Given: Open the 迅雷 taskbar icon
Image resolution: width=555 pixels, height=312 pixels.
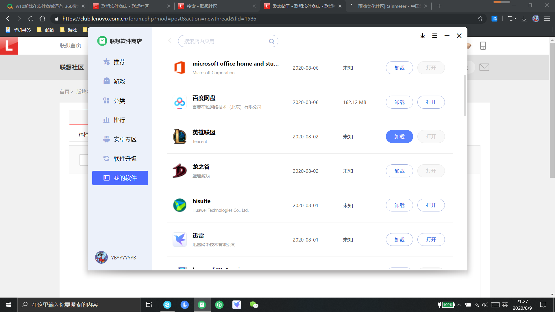Looking at the screenshot, I should point(236,305).
